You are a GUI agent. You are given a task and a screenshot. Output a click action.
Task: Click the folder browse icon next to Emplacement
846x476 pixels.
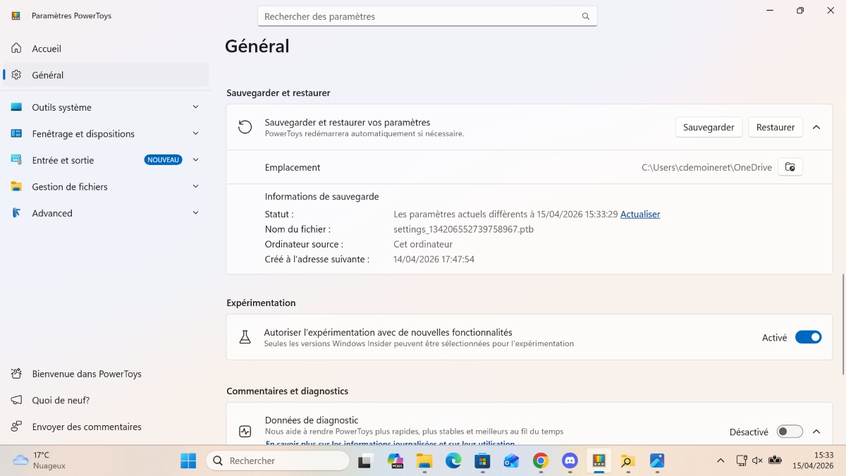(790, 167)
